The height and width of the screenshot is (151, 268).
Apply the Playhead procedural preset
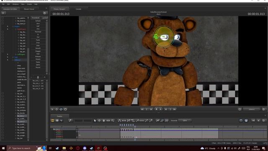point(38,32)
